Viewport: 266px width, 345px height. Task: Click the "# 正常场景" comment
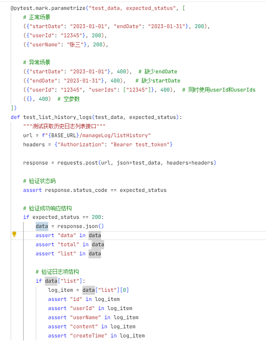click(x=37, y=17)
